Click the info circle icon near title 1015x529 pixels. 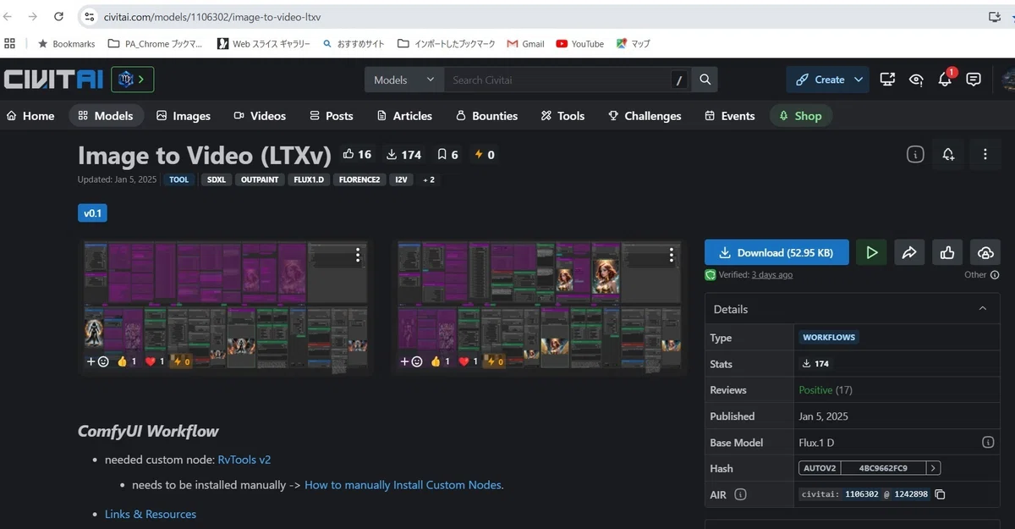915,154
